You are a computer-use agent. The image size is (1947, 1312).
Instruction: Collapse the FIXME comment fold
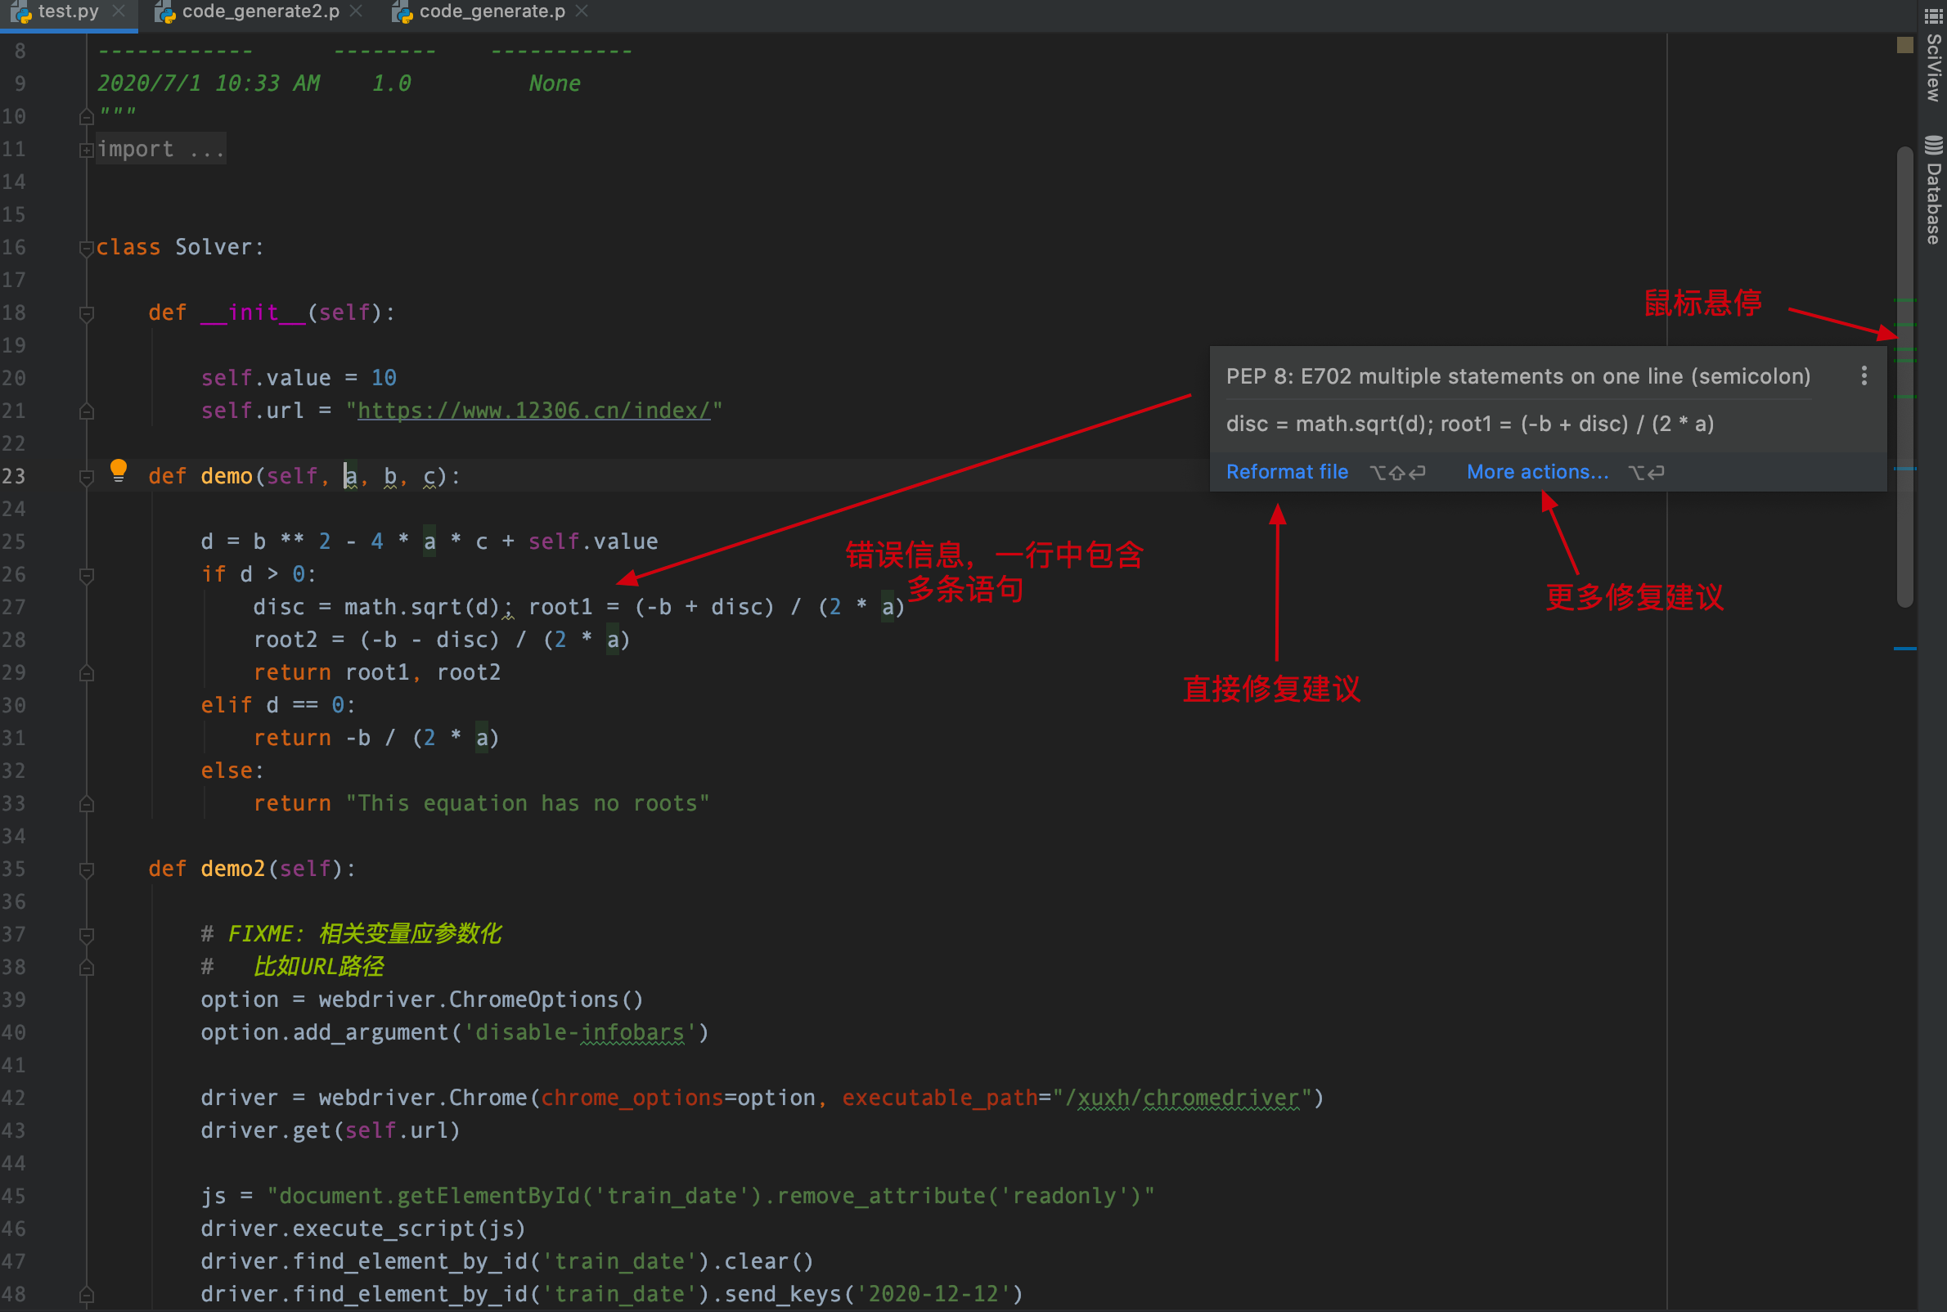tap(86, 935)
